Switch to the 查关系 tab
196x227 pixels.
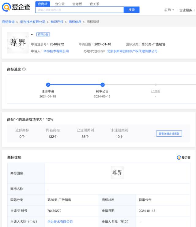click(94, 4)
